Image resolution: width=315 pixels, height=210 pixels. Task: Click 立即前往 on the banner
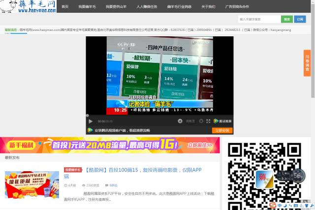click(200, 145)
